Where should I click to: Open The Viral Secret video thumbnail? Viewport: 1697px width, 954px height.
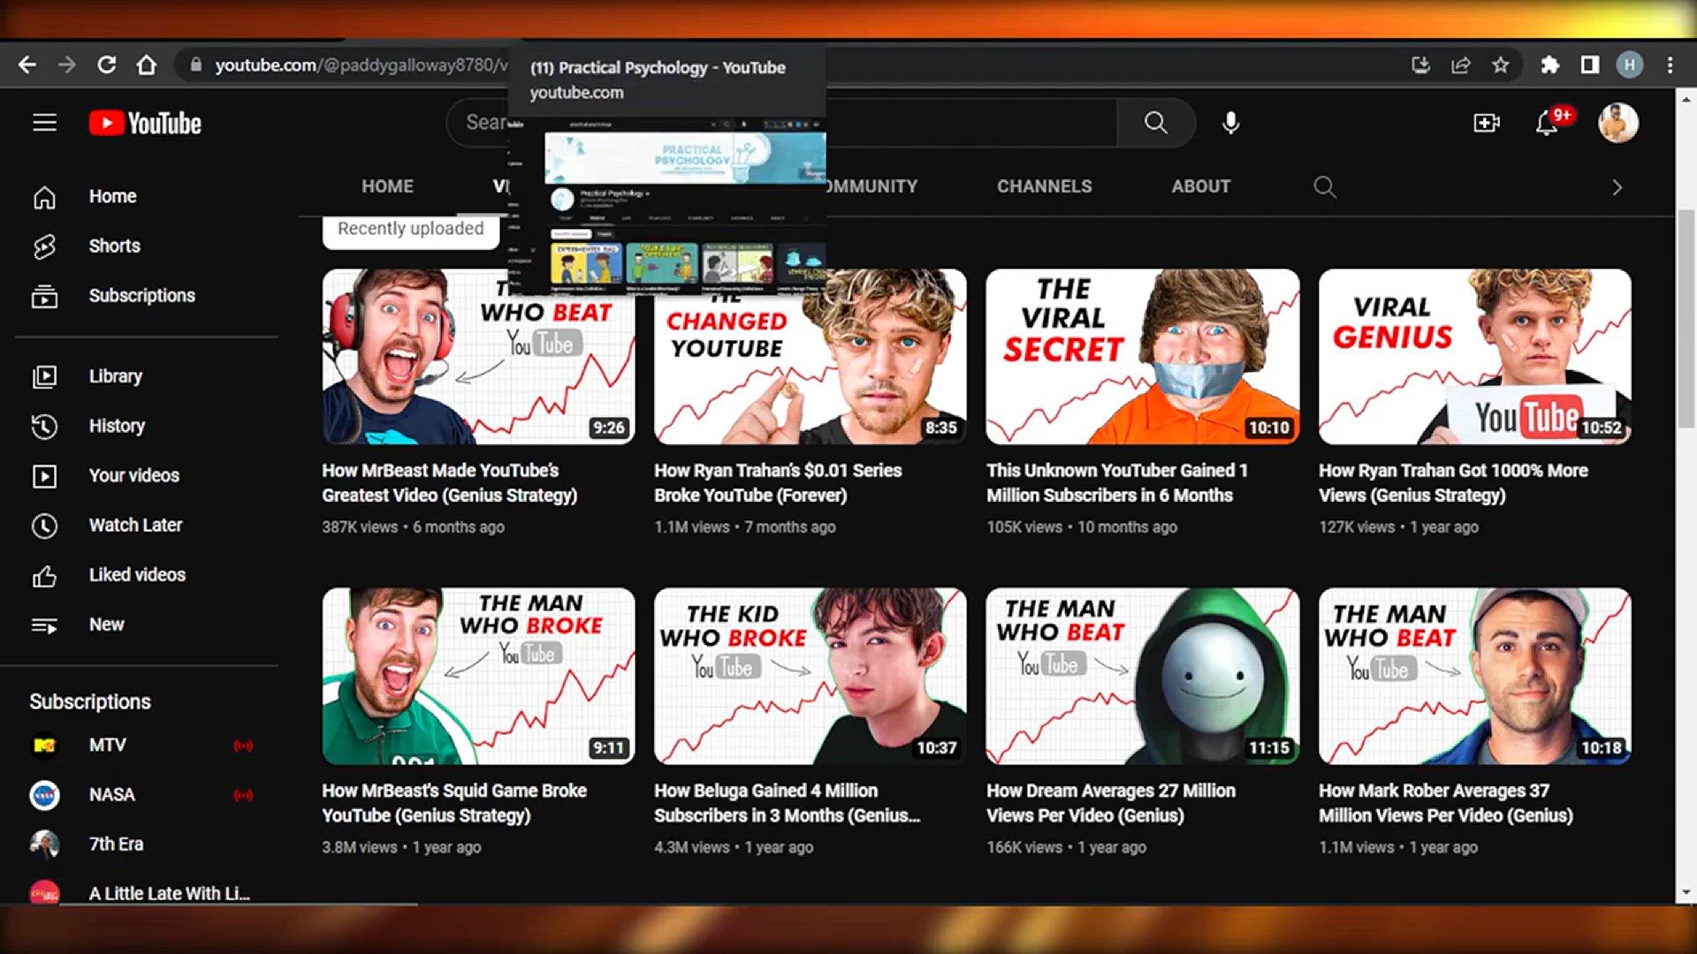coord(1142,357)
